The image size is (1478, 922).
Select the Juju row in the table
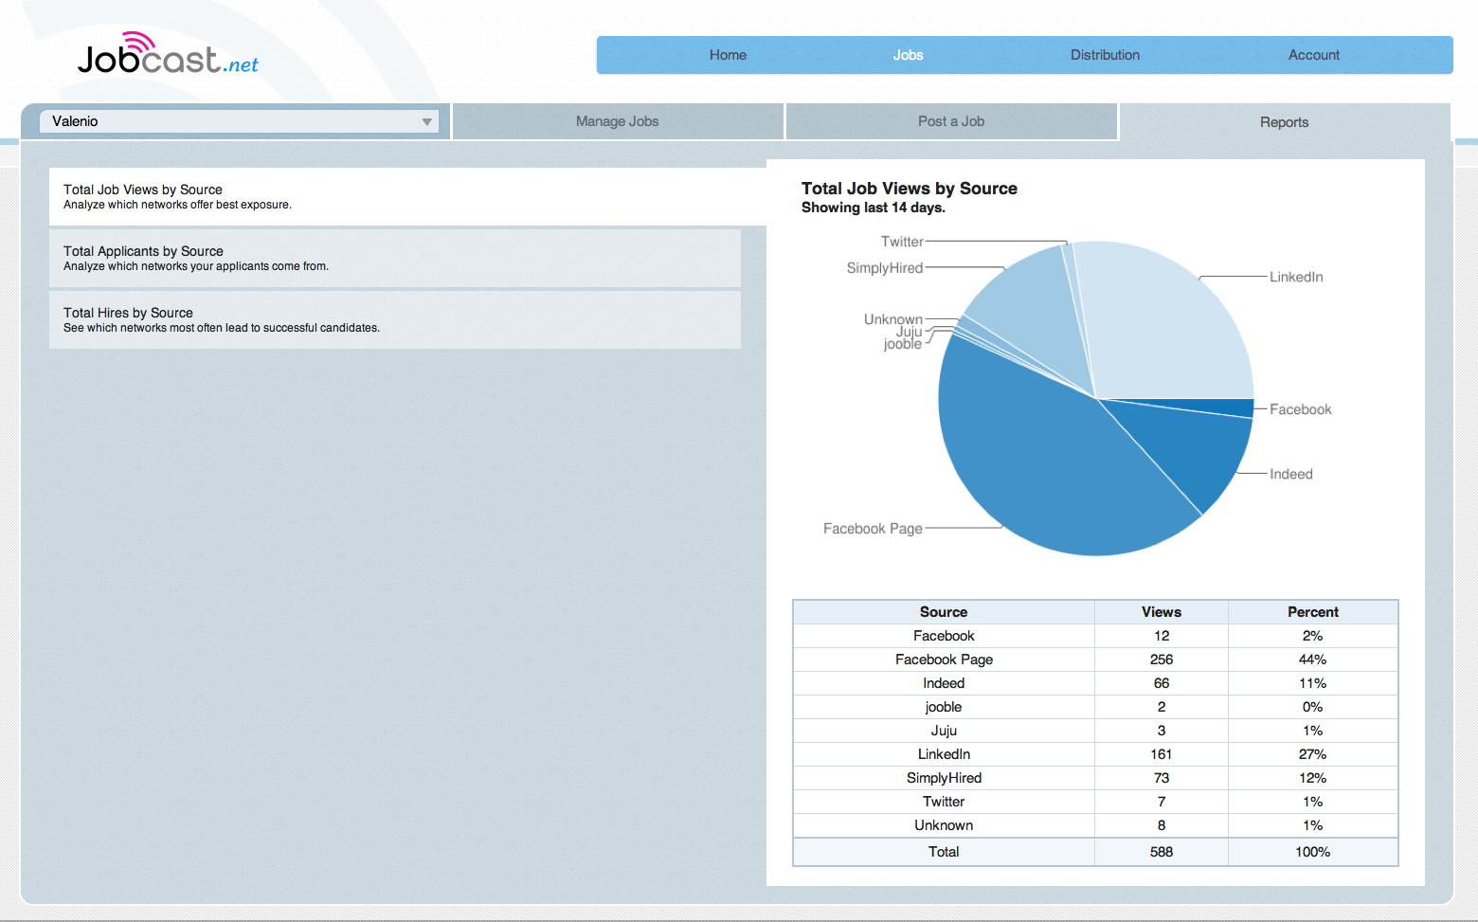1095,731
